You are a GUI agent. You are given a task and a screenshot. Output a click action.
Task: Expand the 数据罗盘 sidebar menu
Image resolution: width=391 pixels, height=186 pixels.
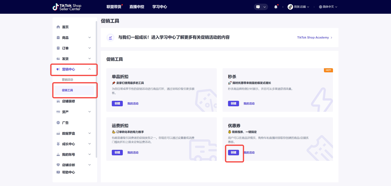coord(90,133)
